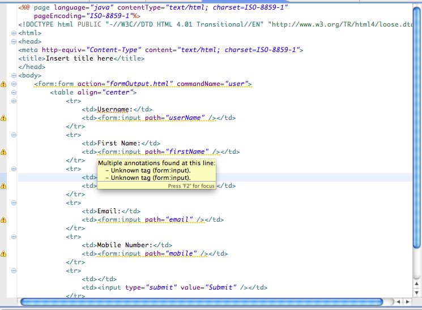
Task: Click the commandName value "user"
Action: tap(236, 84)
